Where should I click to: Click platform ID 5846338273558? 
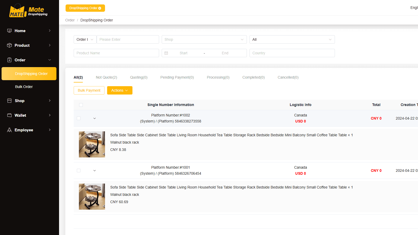(188, 121)
